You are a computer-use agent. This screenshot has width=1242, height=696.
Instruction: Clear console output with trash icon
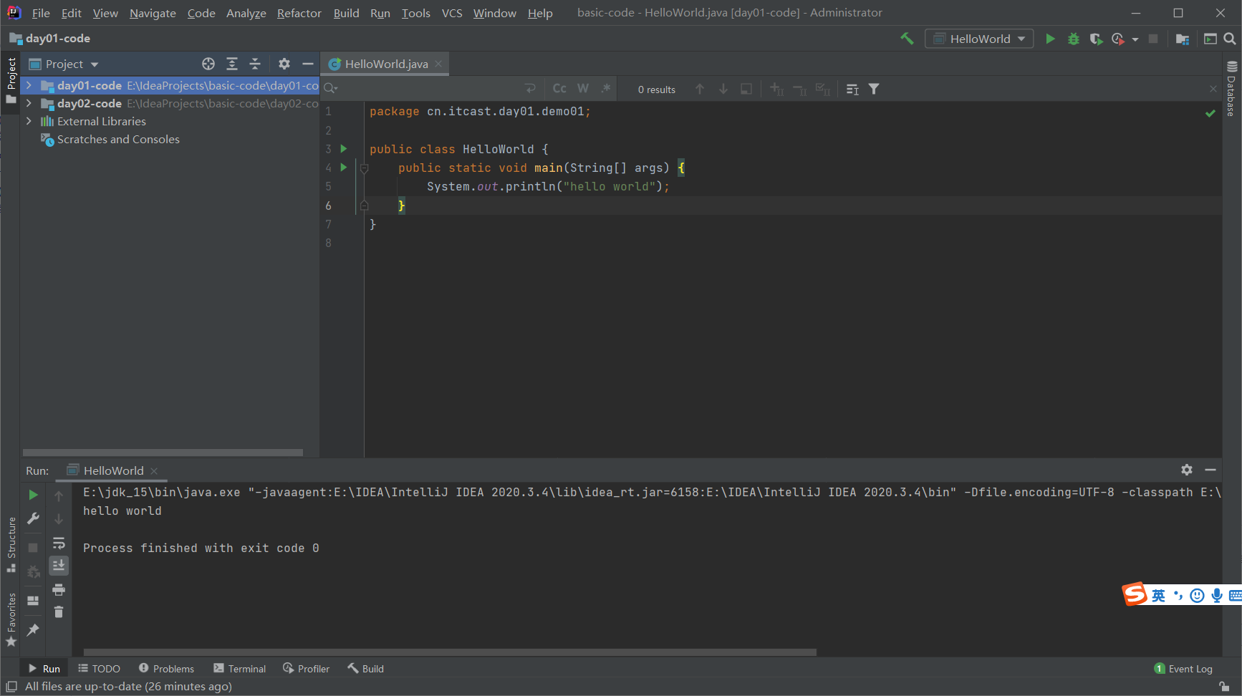(x=59, y=612)
